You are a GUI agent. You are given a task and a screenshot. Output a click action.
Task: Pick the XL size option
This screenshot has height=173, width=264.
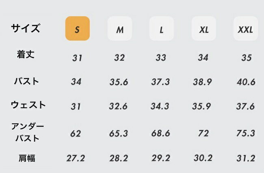pyautogui.click(x=204, y=28)
